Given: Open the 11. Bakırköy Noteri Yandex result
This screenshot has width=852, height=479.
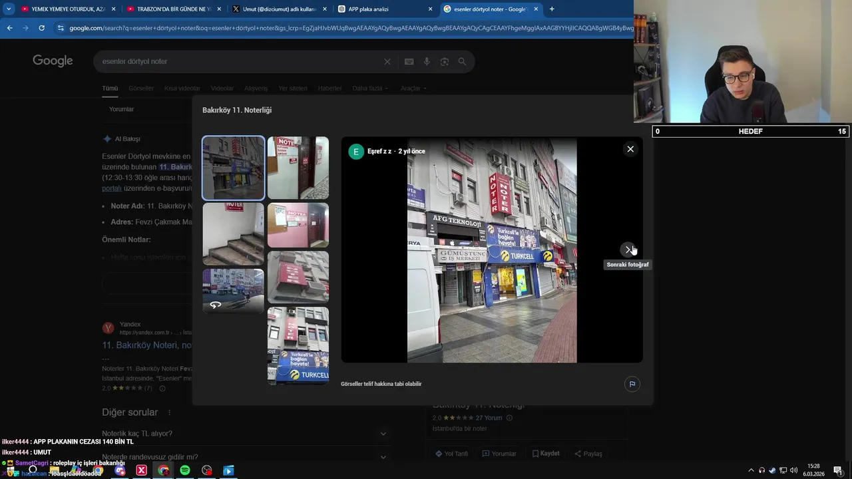Looking at the screenshot, I should [x=147, y=345].
